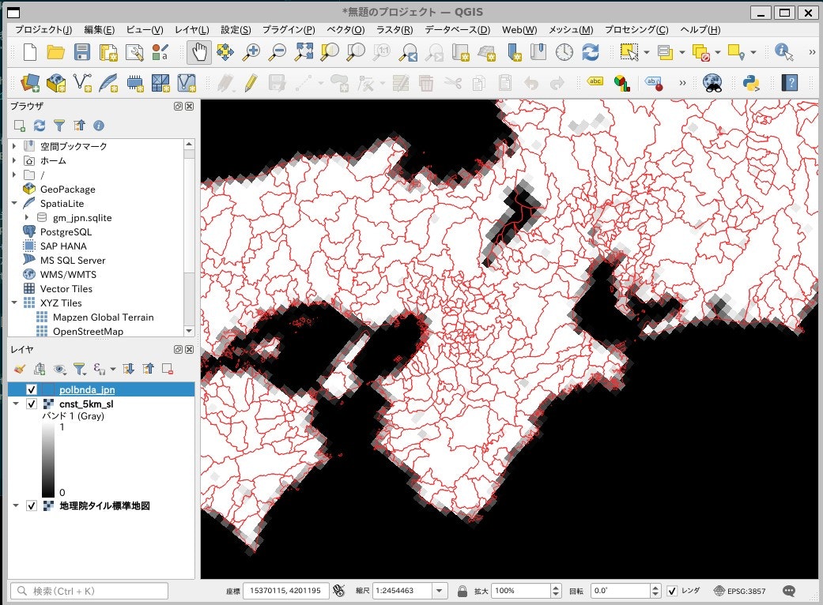Activate the Zoom In tool

point(252,53)
